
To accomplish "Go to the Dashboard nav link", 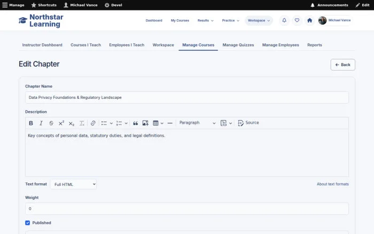I will (154, 20).
